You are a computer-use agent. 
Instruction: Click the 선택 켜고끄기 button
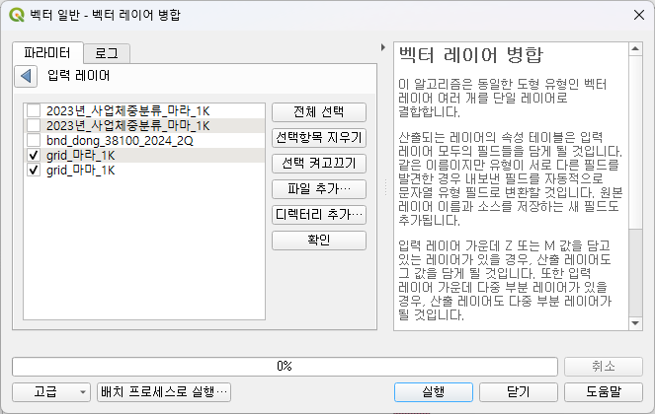pos(319,164)
